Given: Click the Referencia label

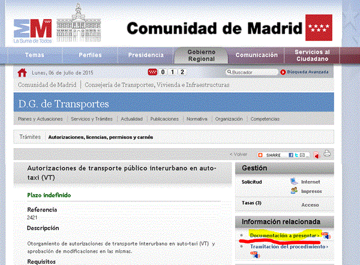Looking at the screenshot, I should pyautogui.click(x=42, y=210).
